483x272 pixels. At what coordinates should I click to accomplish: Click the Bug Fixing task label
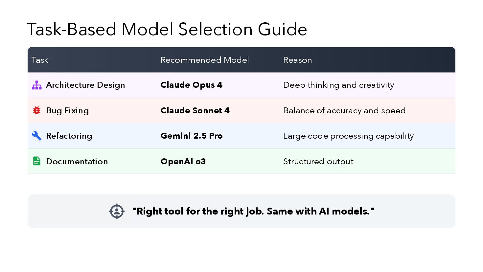pyautogui.click(x=67, y=111)
